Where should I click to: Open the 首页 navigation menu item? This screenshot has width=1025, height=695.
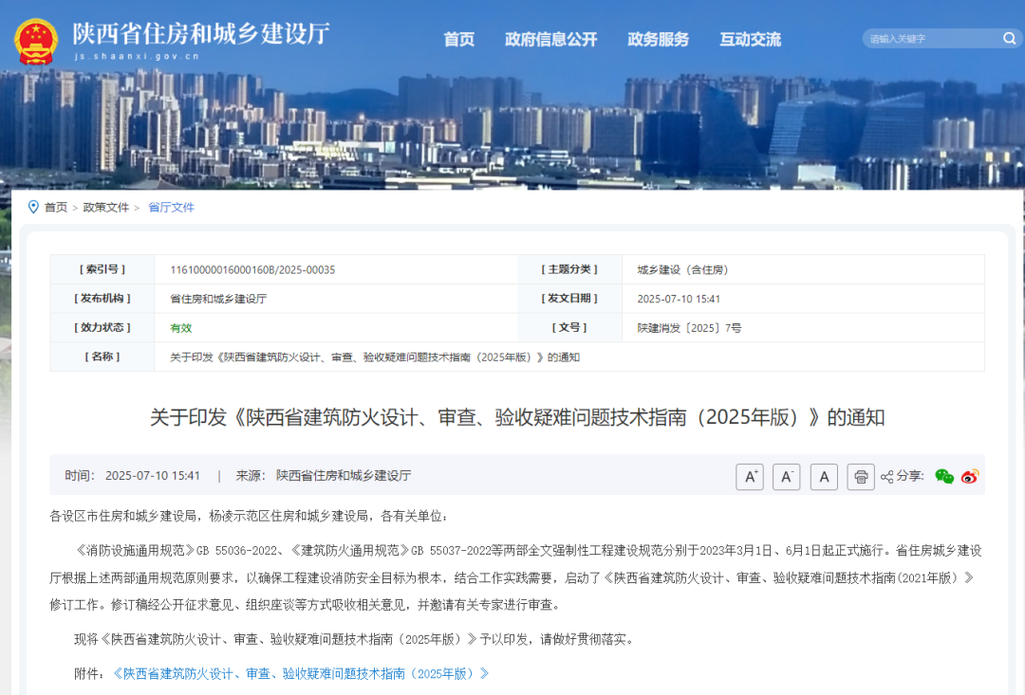(458, 40)
